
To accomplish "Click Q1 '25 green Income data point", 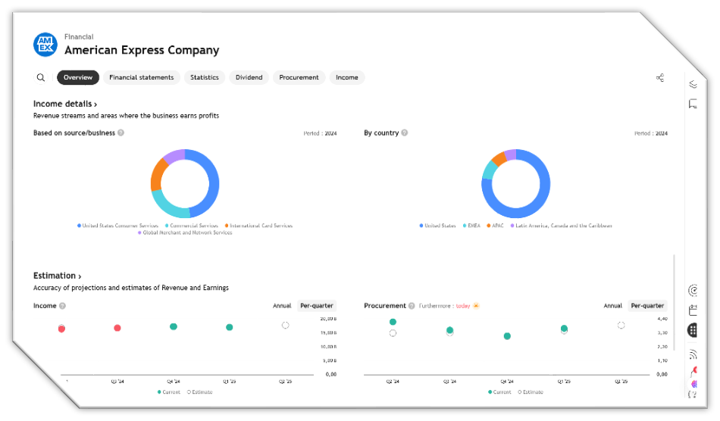I will 229,327.
